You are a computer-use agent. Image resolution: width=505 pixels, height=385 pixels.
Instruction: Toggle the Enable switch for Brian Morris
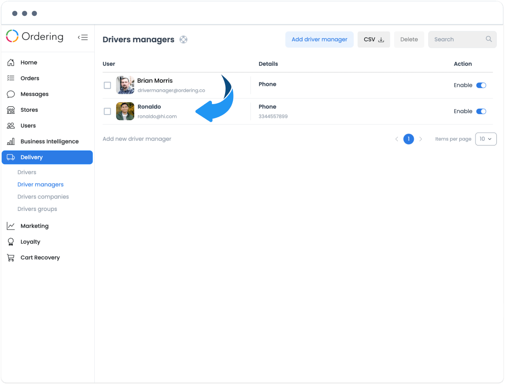click(481, 85)
